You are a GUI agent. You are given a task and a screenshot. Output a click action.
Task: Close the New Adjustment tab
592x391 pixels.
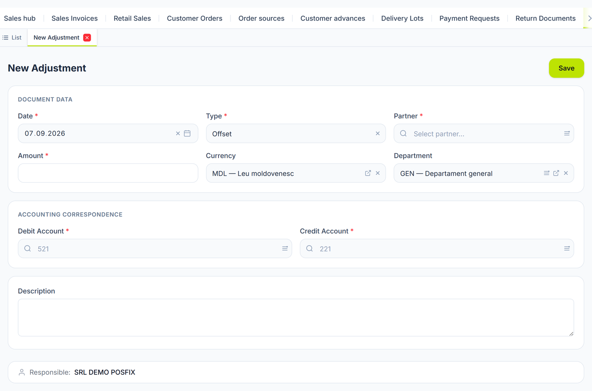point(87,37)
